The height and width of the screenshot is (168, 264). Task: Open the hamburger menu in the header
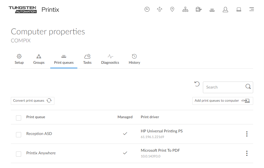tap(252, 10)
